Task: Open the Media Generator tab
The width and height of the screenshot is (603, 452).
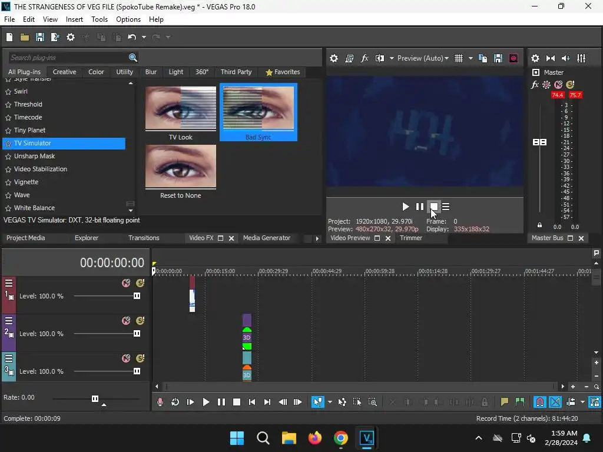Action: pos(267,238)
